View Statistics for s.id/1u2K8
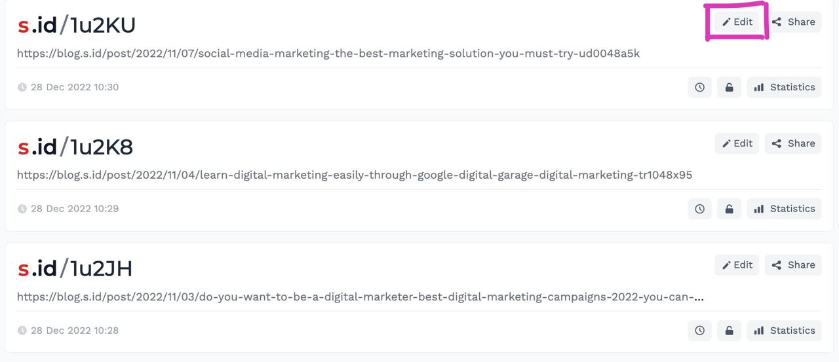The height and width of the screenshot is (362, 839). [x=784, y=209]
